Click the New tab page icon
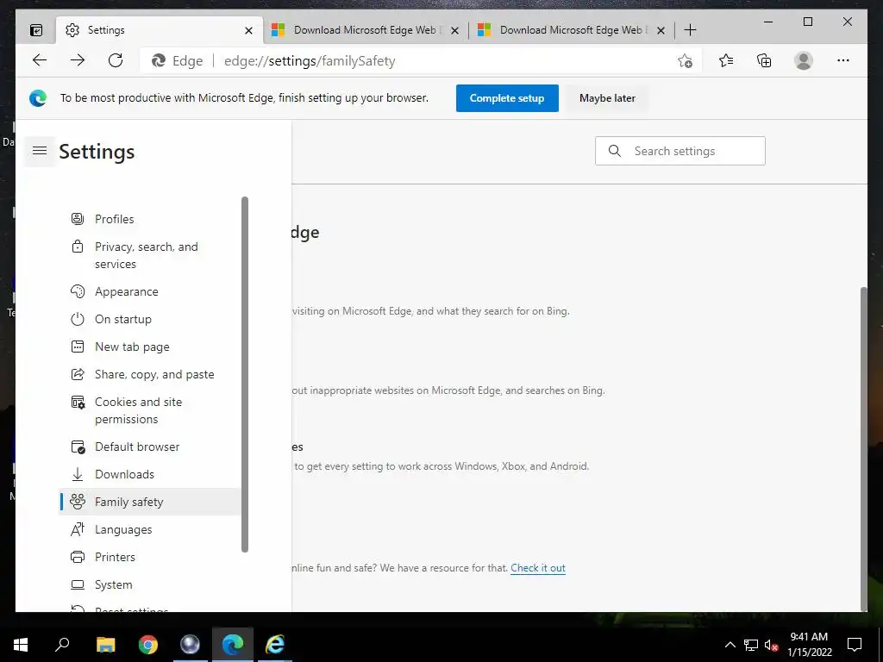The height and width of the screenshot is (662, 883). click(78, 347)
